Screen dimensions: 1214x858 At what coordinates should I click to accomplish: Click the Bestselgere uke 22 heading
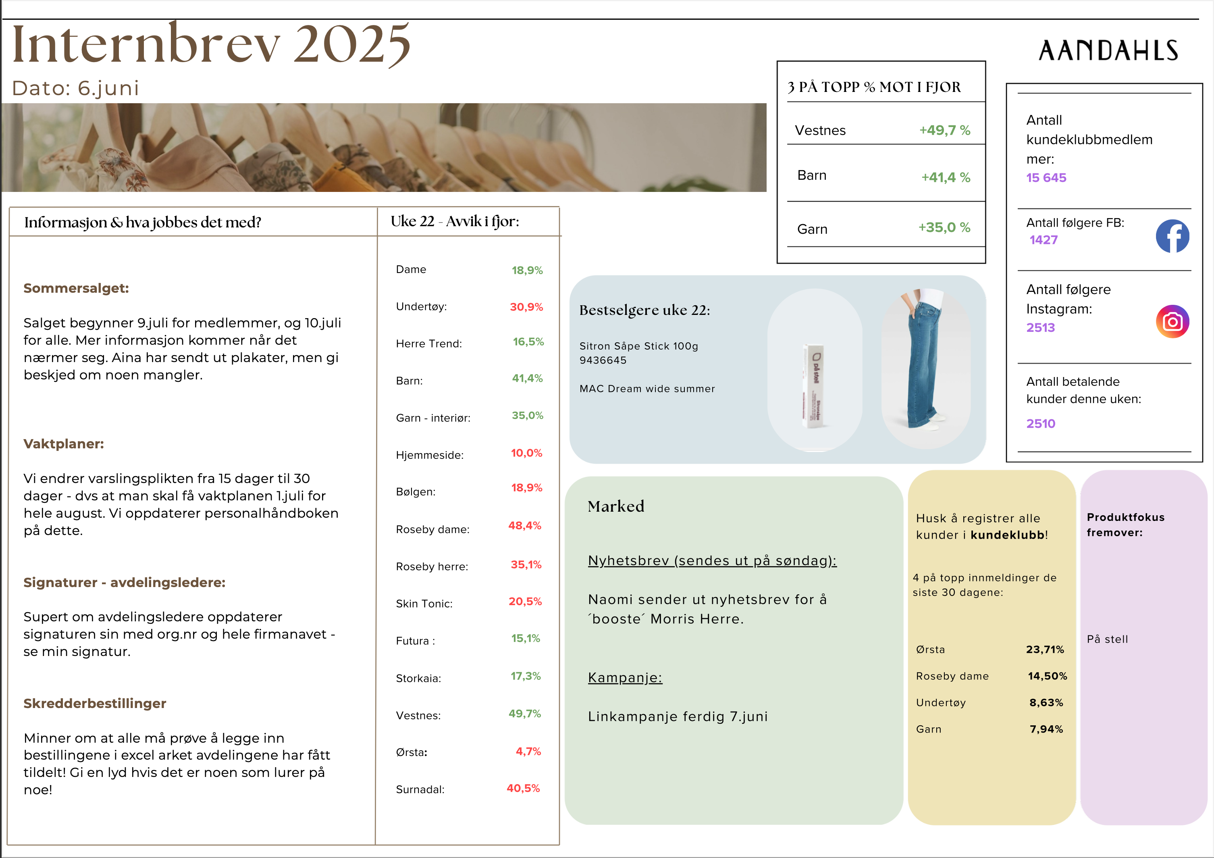[x=644, y=310]
